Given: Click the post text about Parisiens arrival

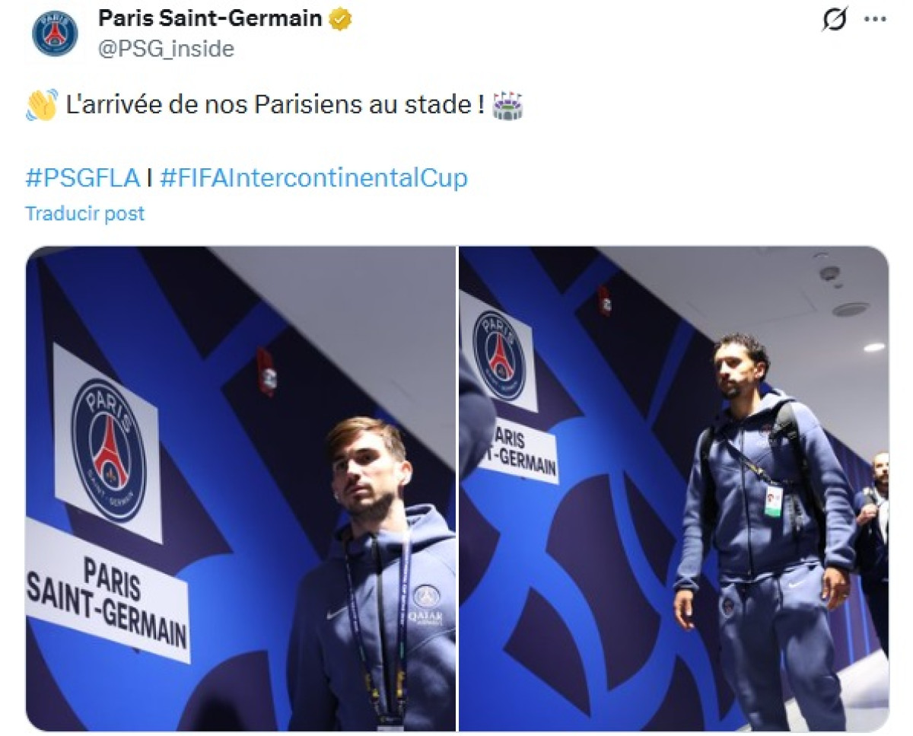Looking at the screenshot, I should coord(275,105).
